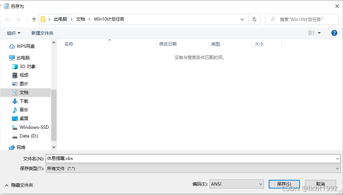This screenshot has height=195, width=343.
Task: Select Data (D:) drive in sidebar
Action: coord(25,136)
